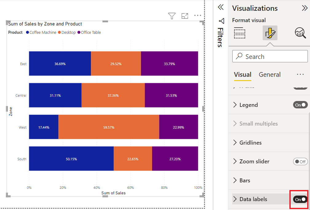Click the Desktop legend marker

pyautogui.click(x=59, y=33)
